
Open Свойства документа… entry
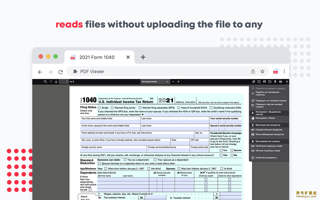pyautogui.click(x=269, y=158)
